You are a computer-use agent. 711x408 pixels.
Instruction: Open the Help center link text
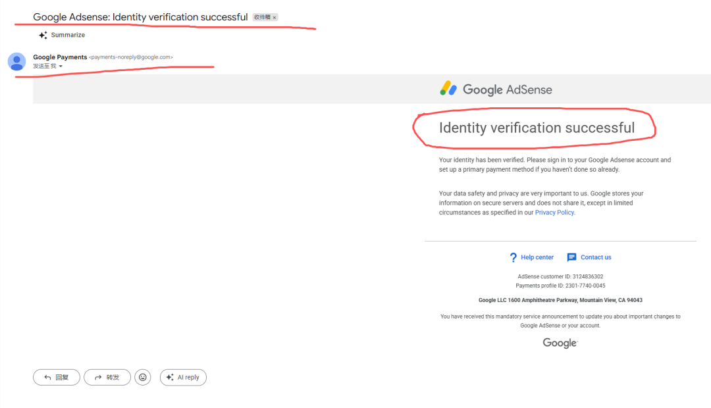(537, 257)
